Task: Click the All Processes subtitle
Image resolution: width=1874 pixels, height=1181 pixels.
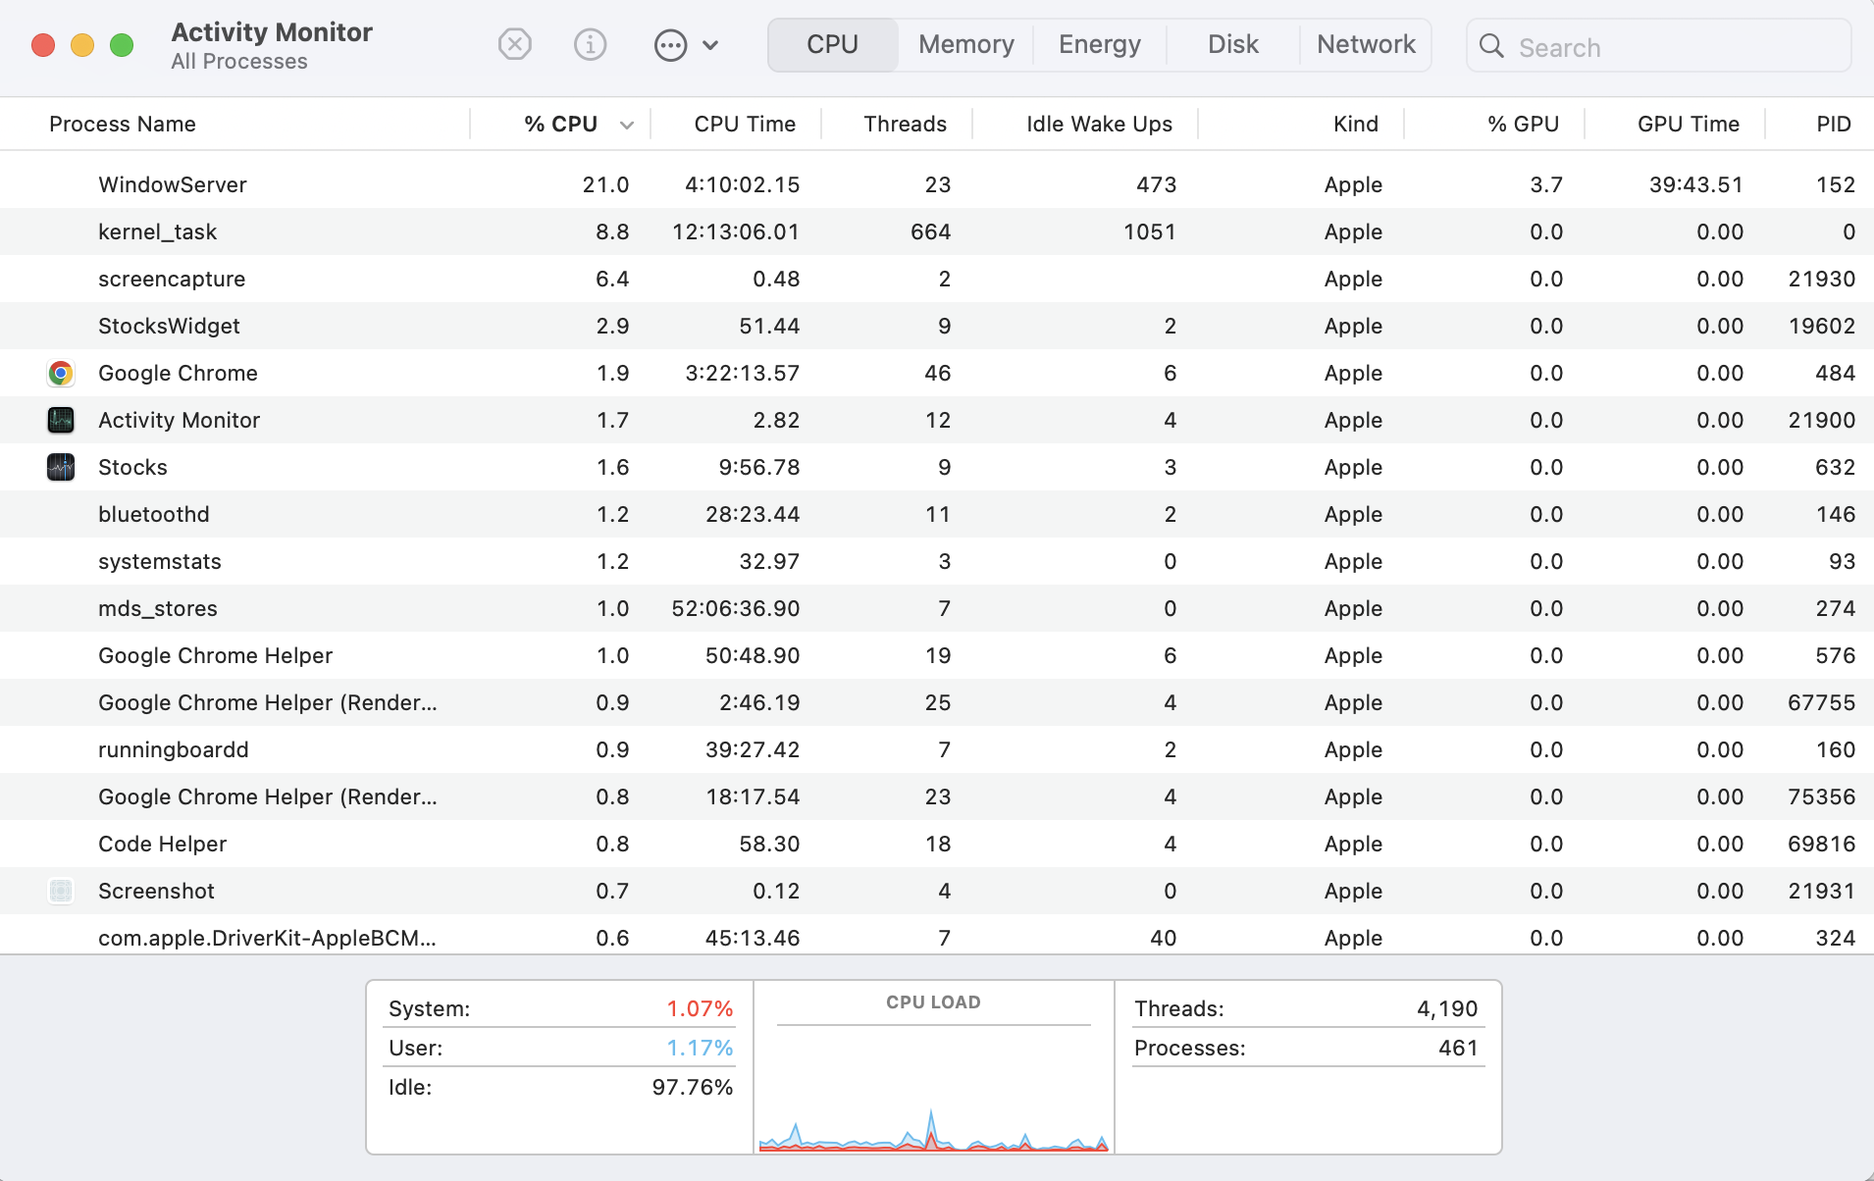Action: (239, 62)
